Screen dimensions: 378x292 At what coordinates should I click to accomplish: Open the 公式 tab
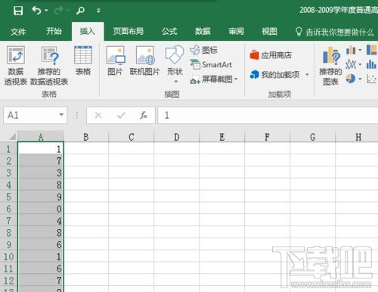(x=169, y=31)
